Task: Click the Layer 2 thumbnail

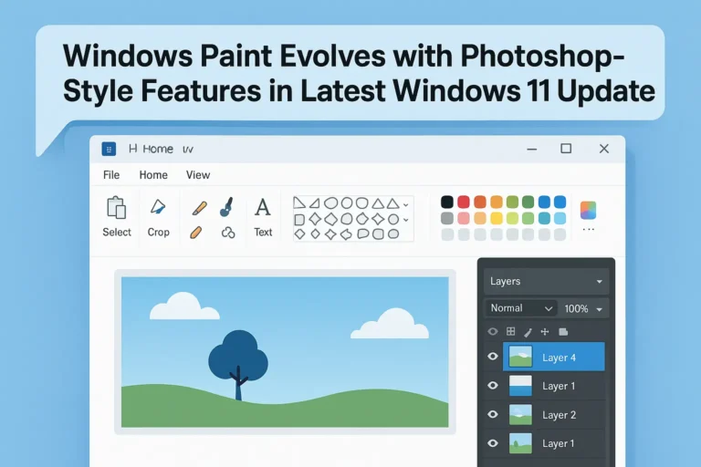Action: [x=520, y=414]
